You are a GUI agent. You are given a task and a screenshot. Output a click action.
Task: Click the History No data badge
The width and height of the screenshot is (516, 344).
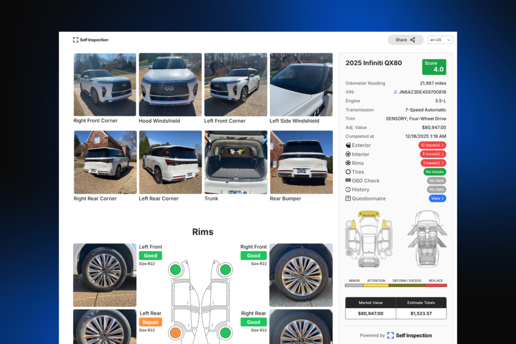click(436, 189)
